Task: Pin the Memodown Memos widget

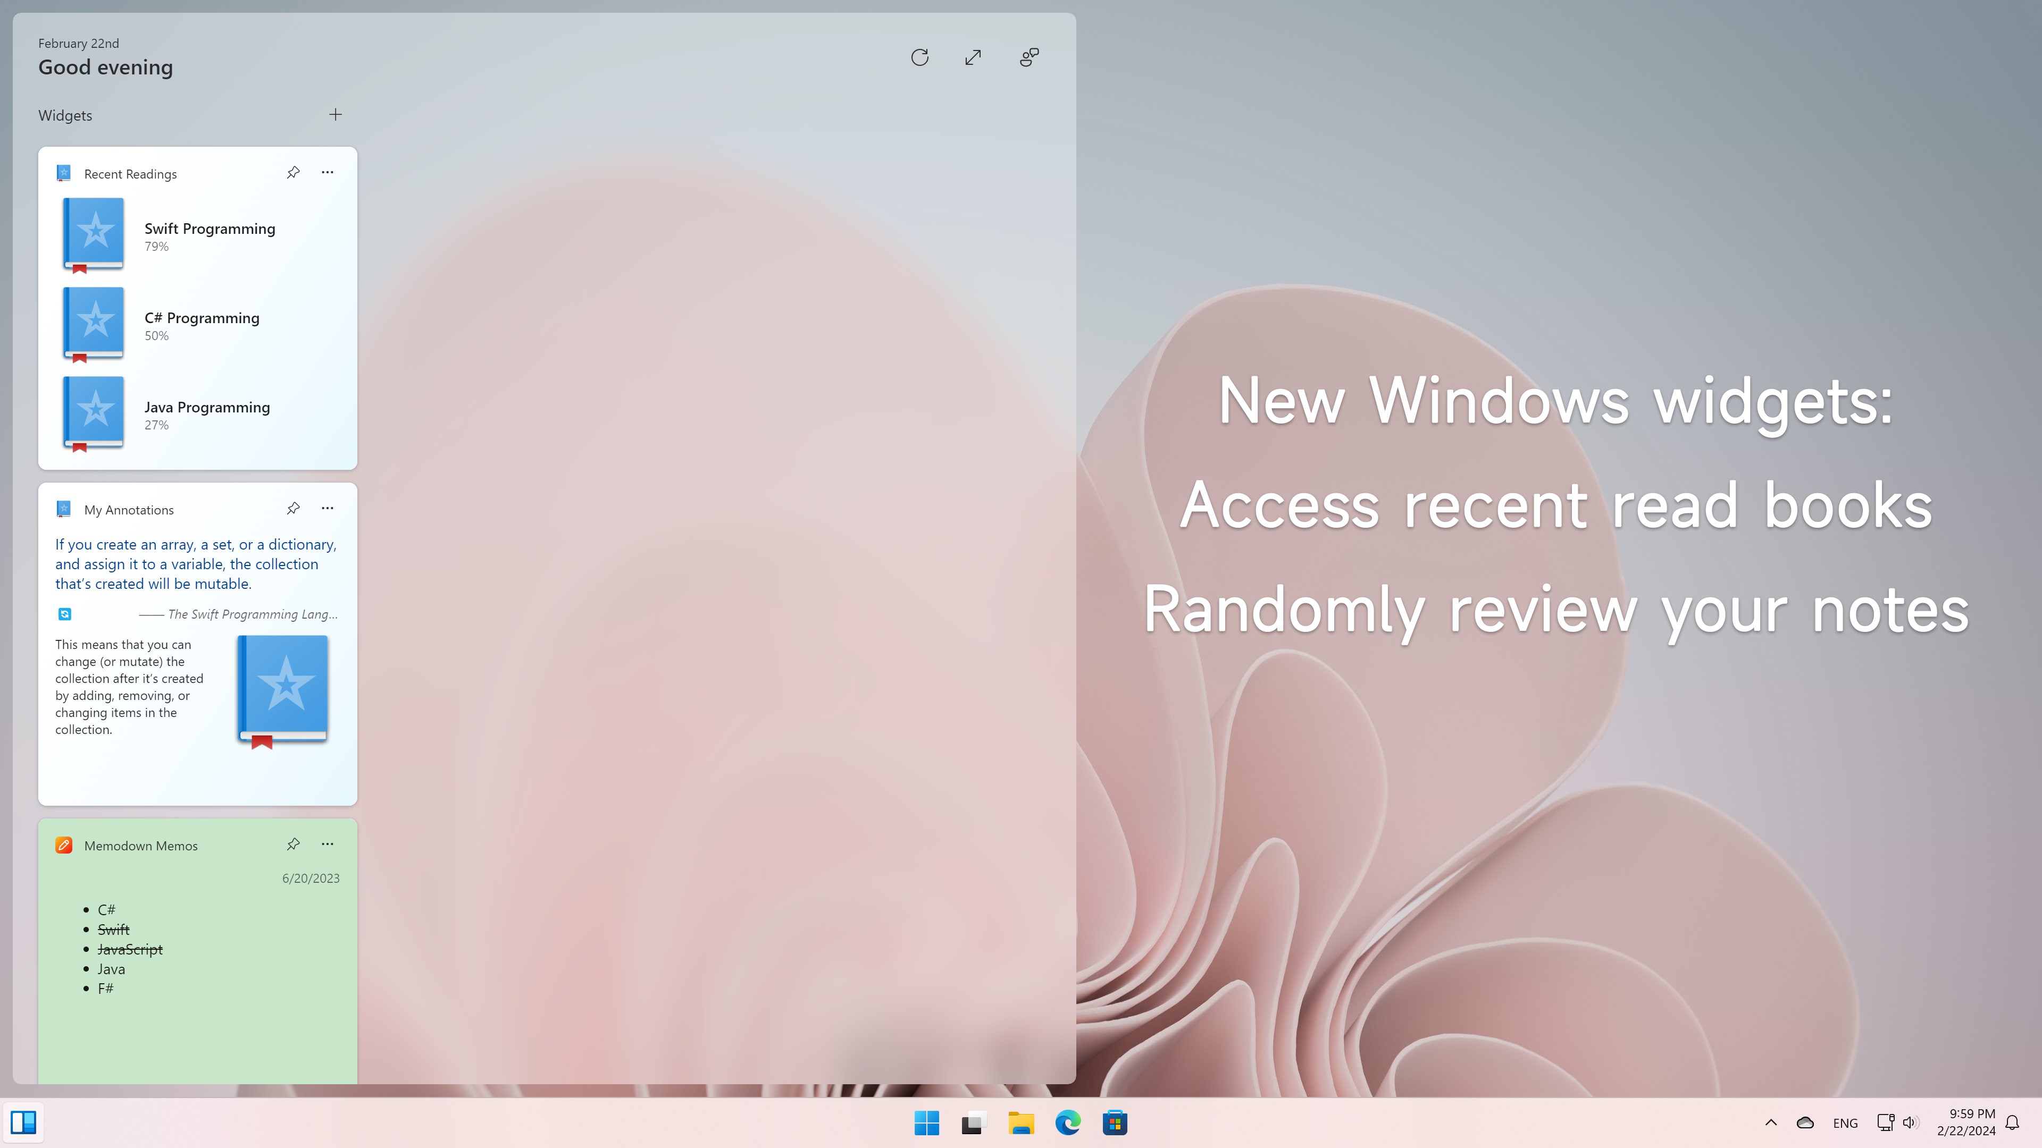Action: coord(294,845)
